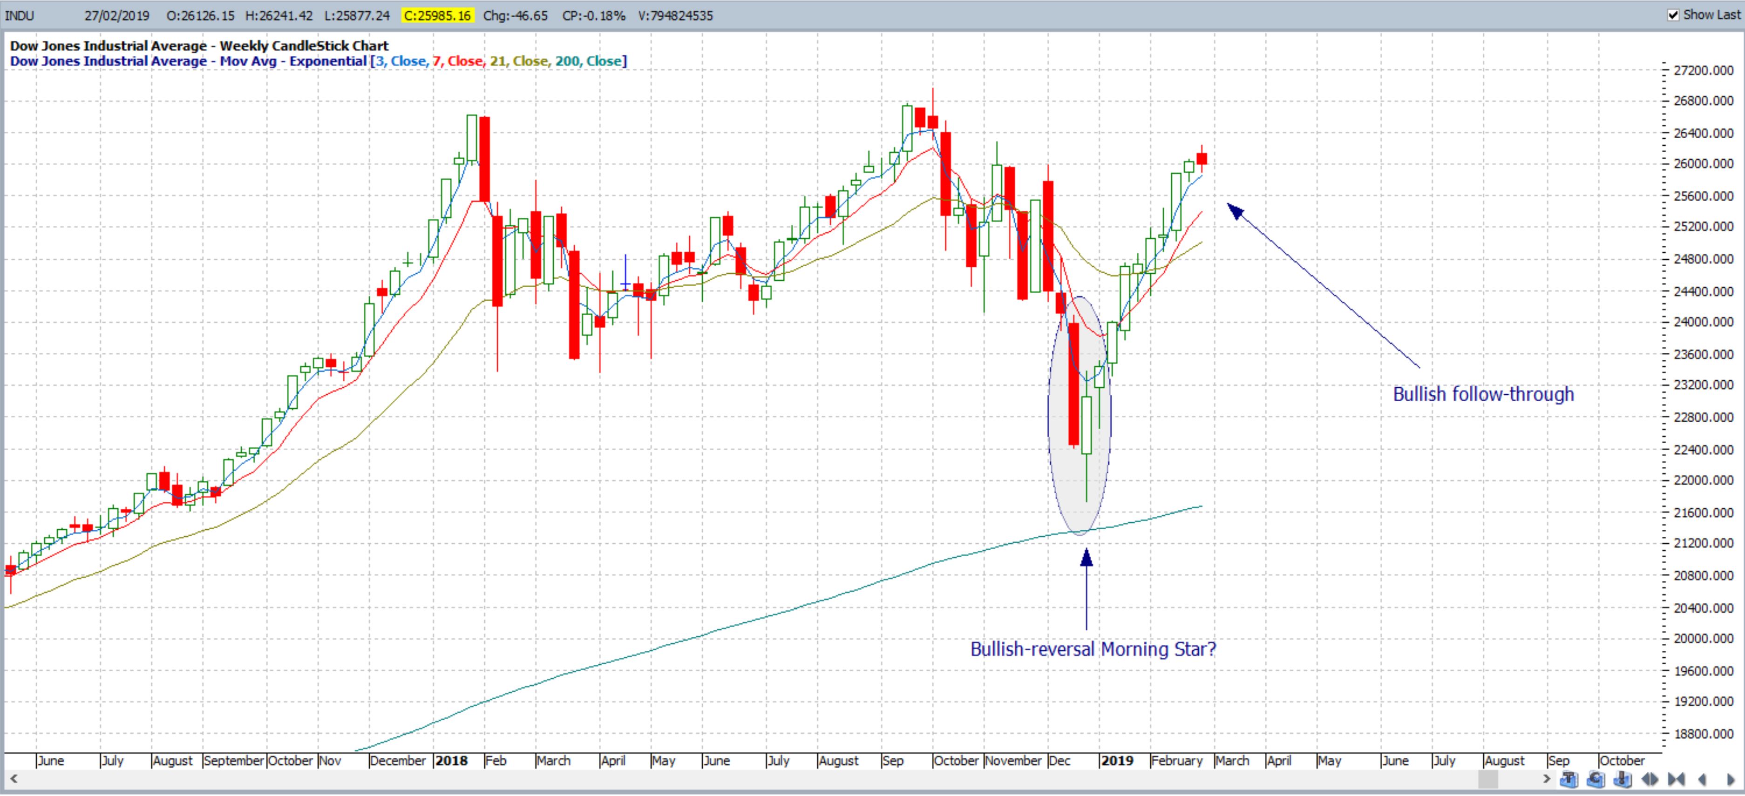Click the open value O:26126.15

click(x=201, y=15)
